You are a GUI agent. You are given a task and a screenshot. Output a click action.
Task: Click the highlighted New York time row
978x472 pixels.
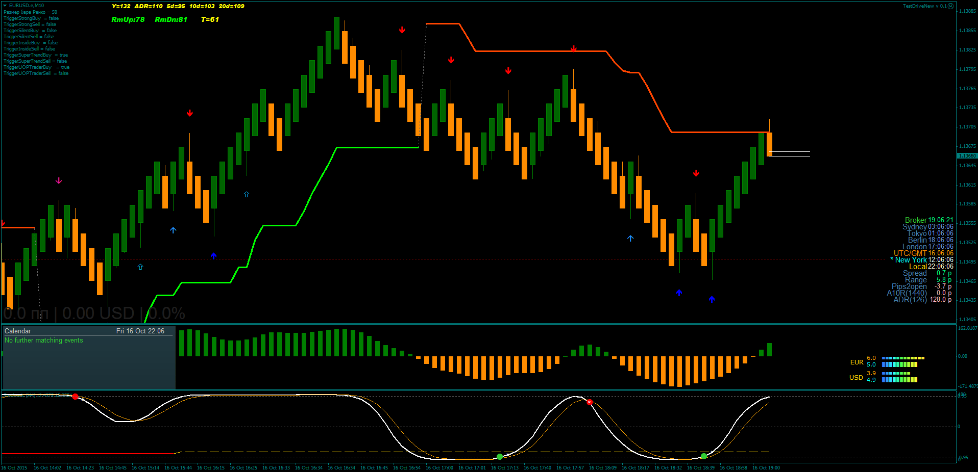(x=922, y=260)
